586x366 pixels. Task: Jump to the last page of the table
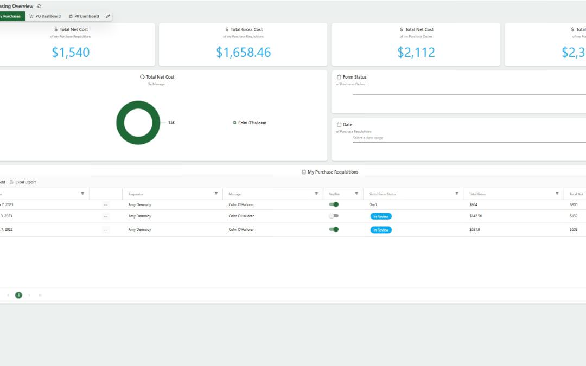point(40,295)
